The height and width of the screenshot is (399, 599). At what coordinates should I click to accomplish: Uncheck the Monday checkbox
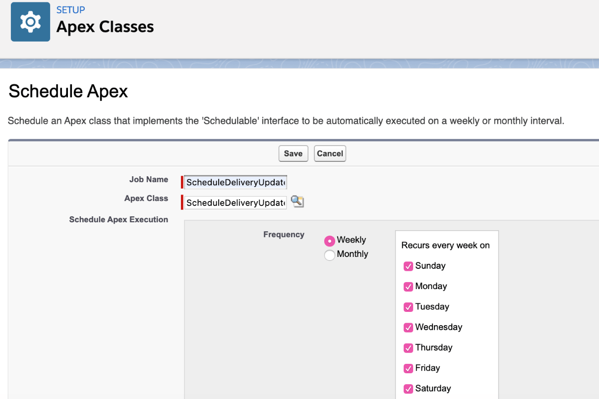pos(408,286)
